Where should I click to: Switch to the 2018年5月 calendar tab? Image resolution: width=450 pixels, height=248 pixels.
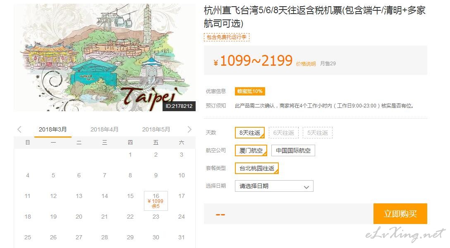[156, 130]
